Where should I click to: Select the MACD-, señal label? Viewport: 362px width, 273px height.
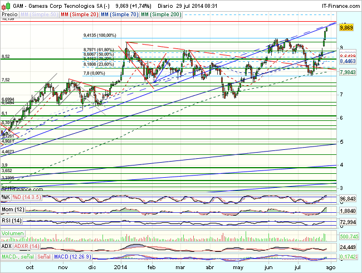tap(18, 257)
